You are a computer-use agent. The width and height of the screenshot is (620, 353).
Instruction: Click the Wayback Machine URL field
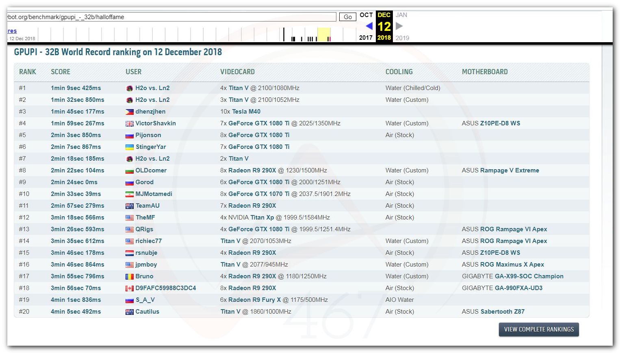click(171, 17)
